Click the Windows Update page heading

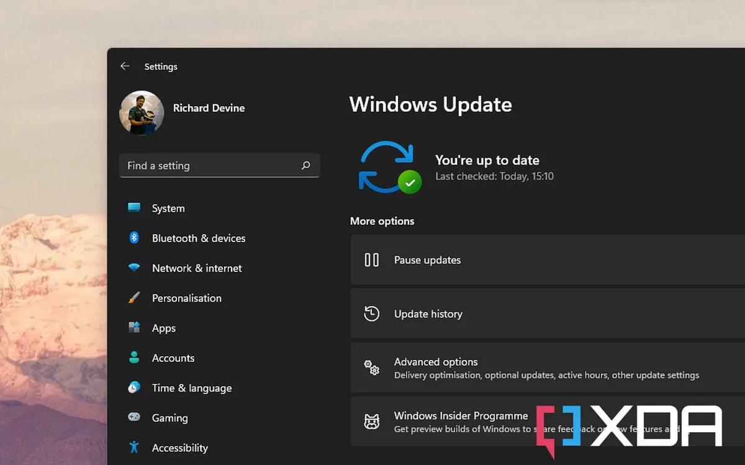click(430, 104)
